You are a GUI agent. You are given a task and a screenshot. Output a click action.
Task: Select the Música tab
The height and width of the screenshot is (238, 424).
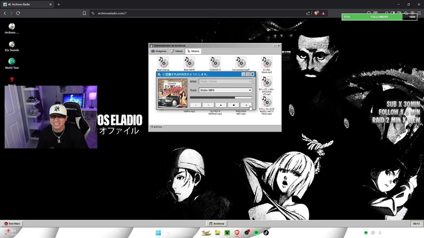click(193, 51)
